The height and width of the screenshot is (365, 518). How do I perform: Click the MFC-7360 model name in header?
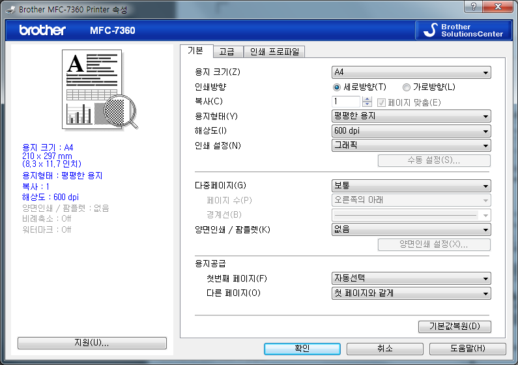point(113,31)
